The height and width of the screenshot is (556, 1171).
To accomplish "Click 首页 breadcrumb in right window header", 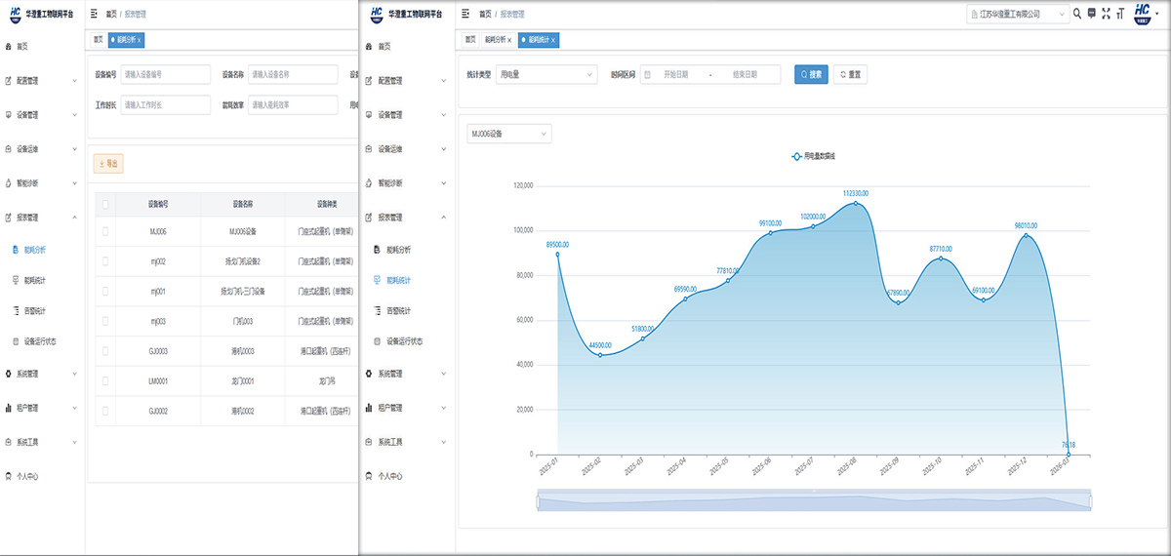I will click(x=485, y=14).
